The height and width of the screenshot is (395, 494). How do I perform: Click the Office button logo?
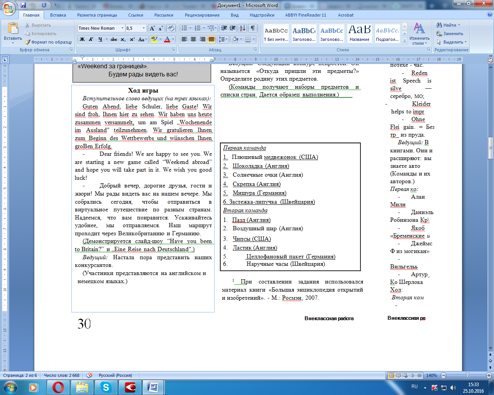pyautogui.click(x=8, y=8)
